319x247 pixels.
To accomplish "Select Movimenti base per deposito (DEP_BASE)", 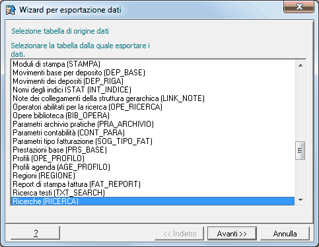I will point(153,73).
